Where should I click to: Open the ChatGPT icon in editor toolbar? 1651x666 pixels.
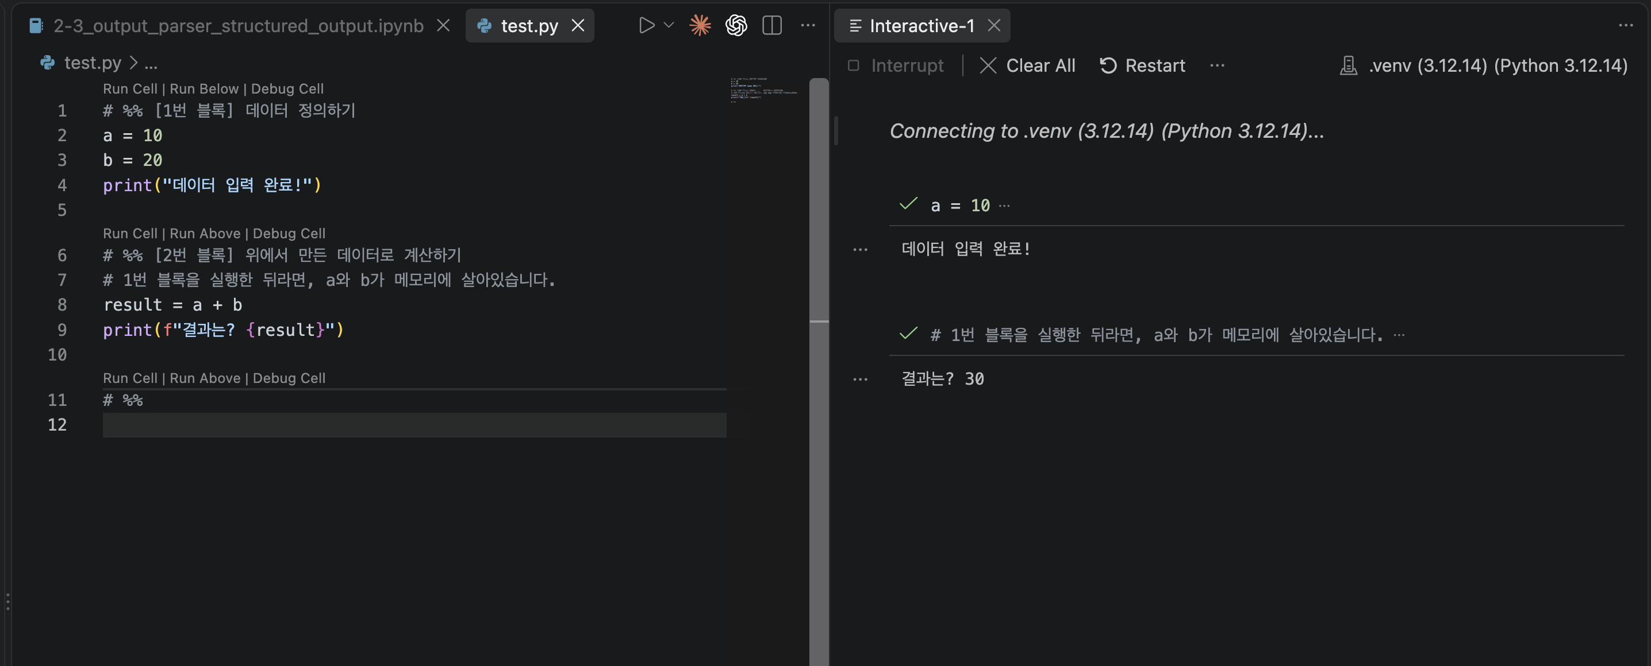736,26
